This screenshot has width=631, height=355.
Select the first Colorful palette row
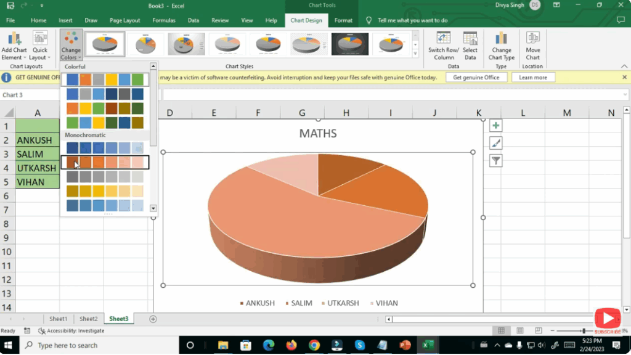click(105, 80)
